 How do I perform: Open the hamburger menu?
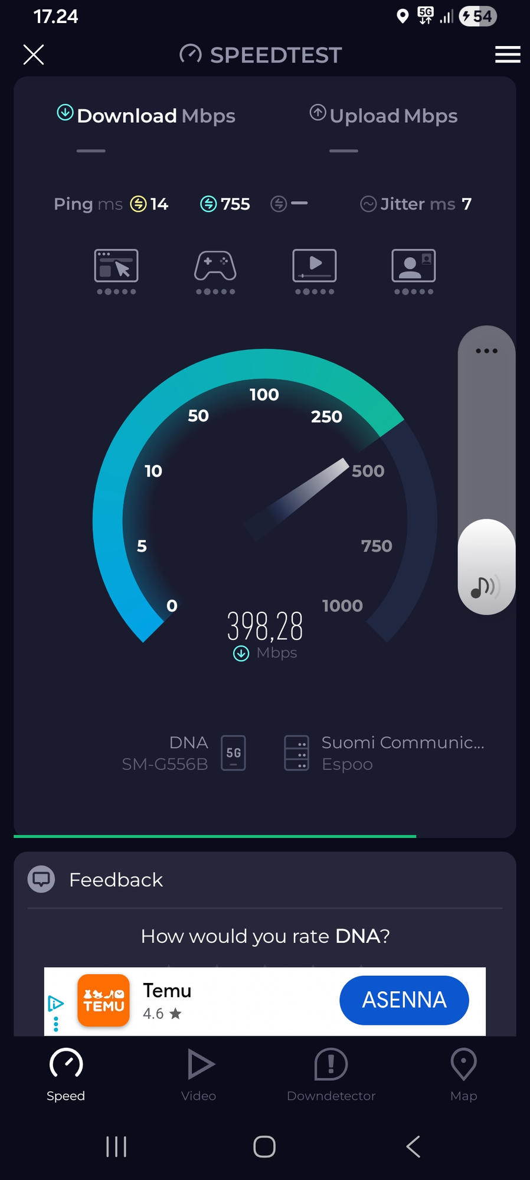coord(508,54)
